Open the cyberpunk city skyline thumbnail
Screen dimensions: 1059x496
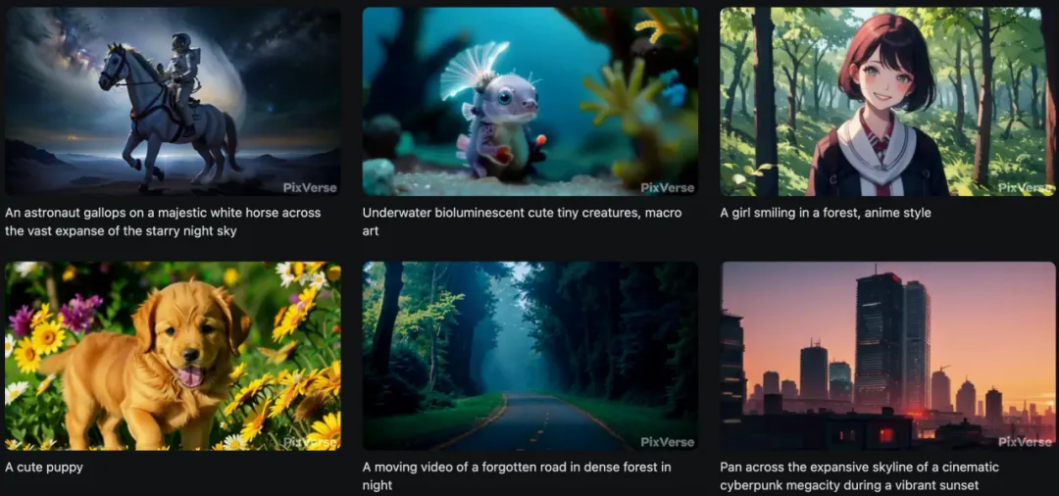pos(888,356)
